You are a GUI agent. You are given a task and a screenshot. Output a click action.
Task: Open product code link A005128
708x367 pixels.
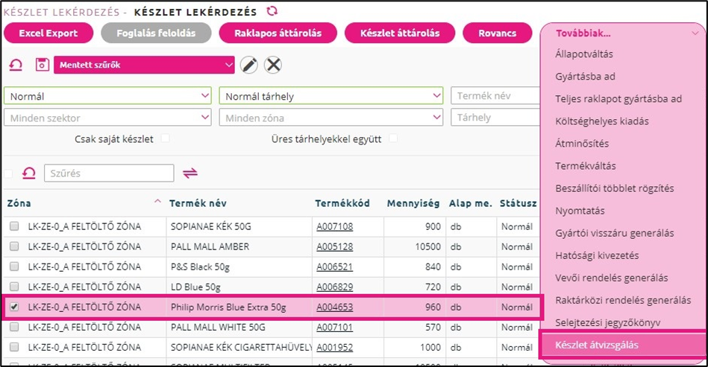(x=334, y=246)
